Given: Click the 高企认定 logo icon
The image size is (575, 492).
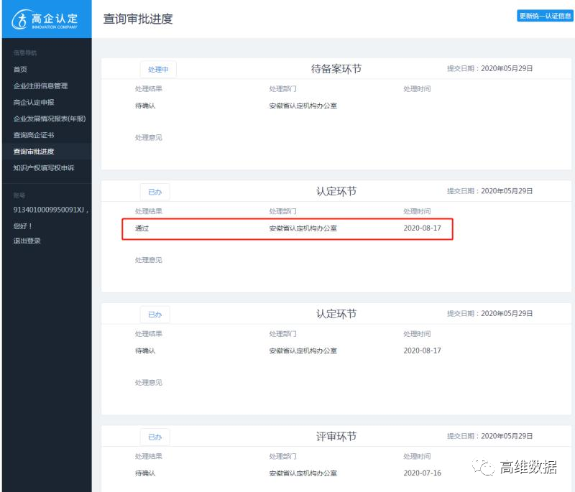Looking at the screenshot, I should click(19, 19).
